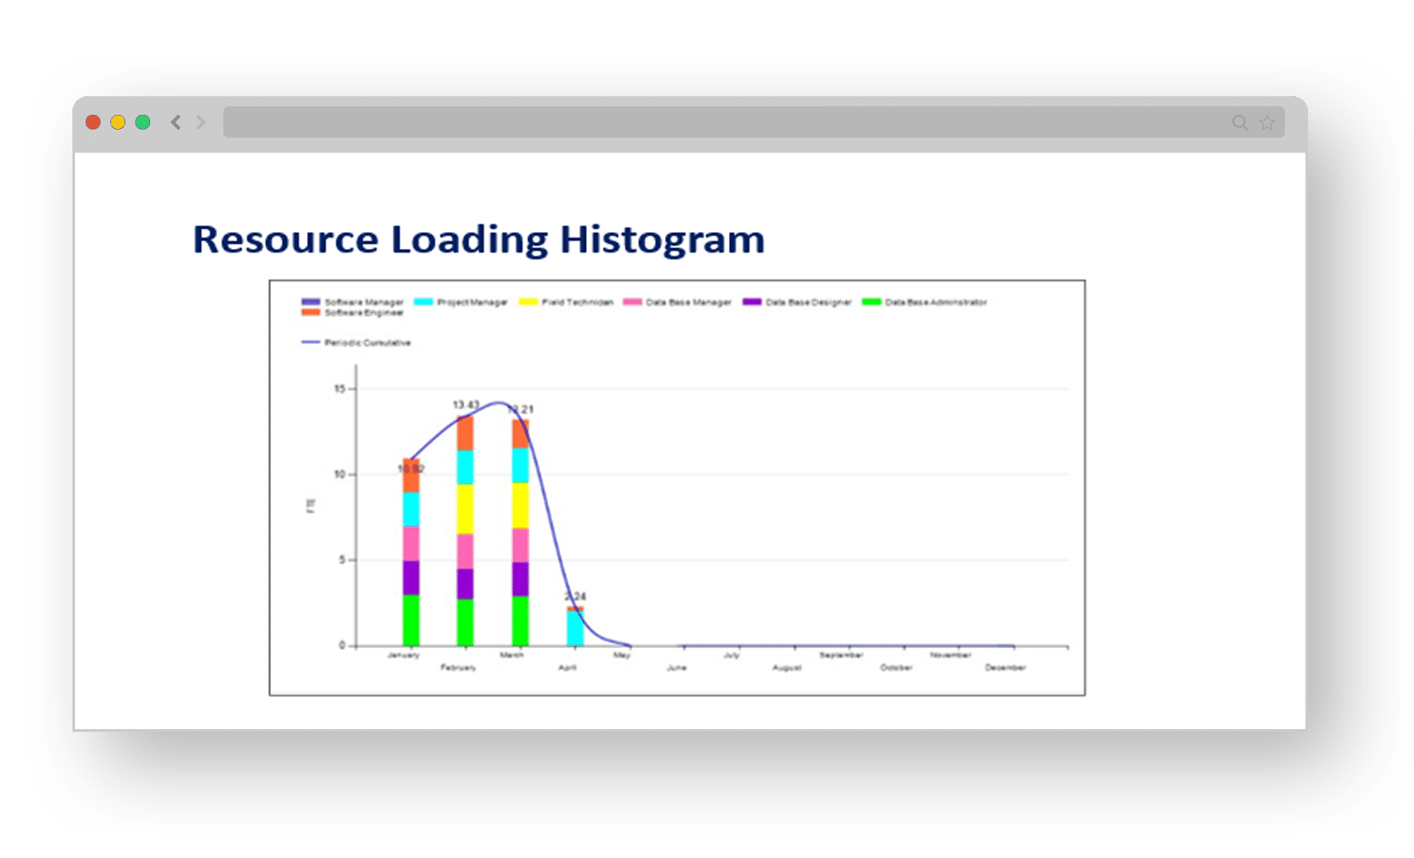
Task: Click the green segment of January bar
Action: 411,620
